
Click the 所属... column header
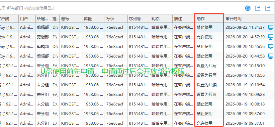point(43,19)
